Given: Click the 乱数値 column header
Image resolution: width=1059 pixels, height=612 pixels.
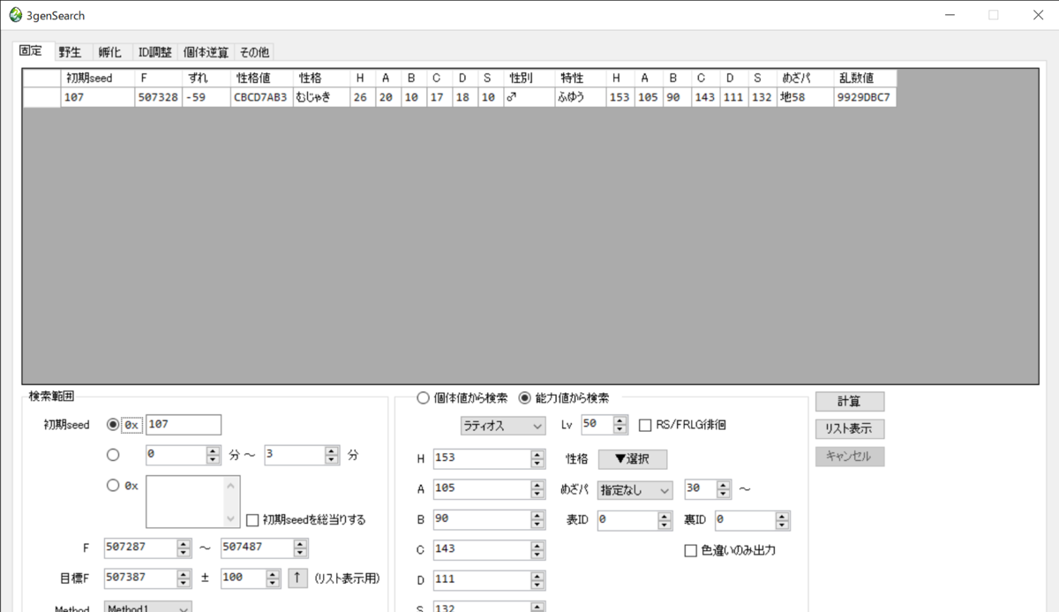Looking at the screenshot, I should point(865,79).
